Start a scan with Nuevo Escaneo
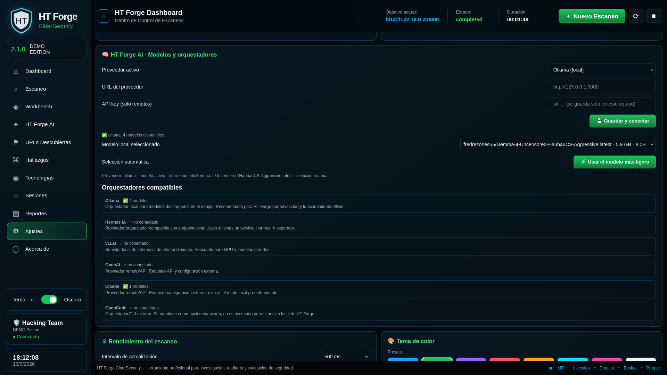This screenshot has width=667, height=375. (592, 16)
